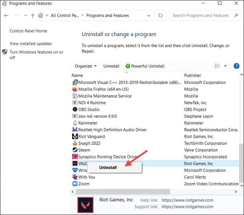
Task: Open View installed updates link
Action: coord(30,44)
